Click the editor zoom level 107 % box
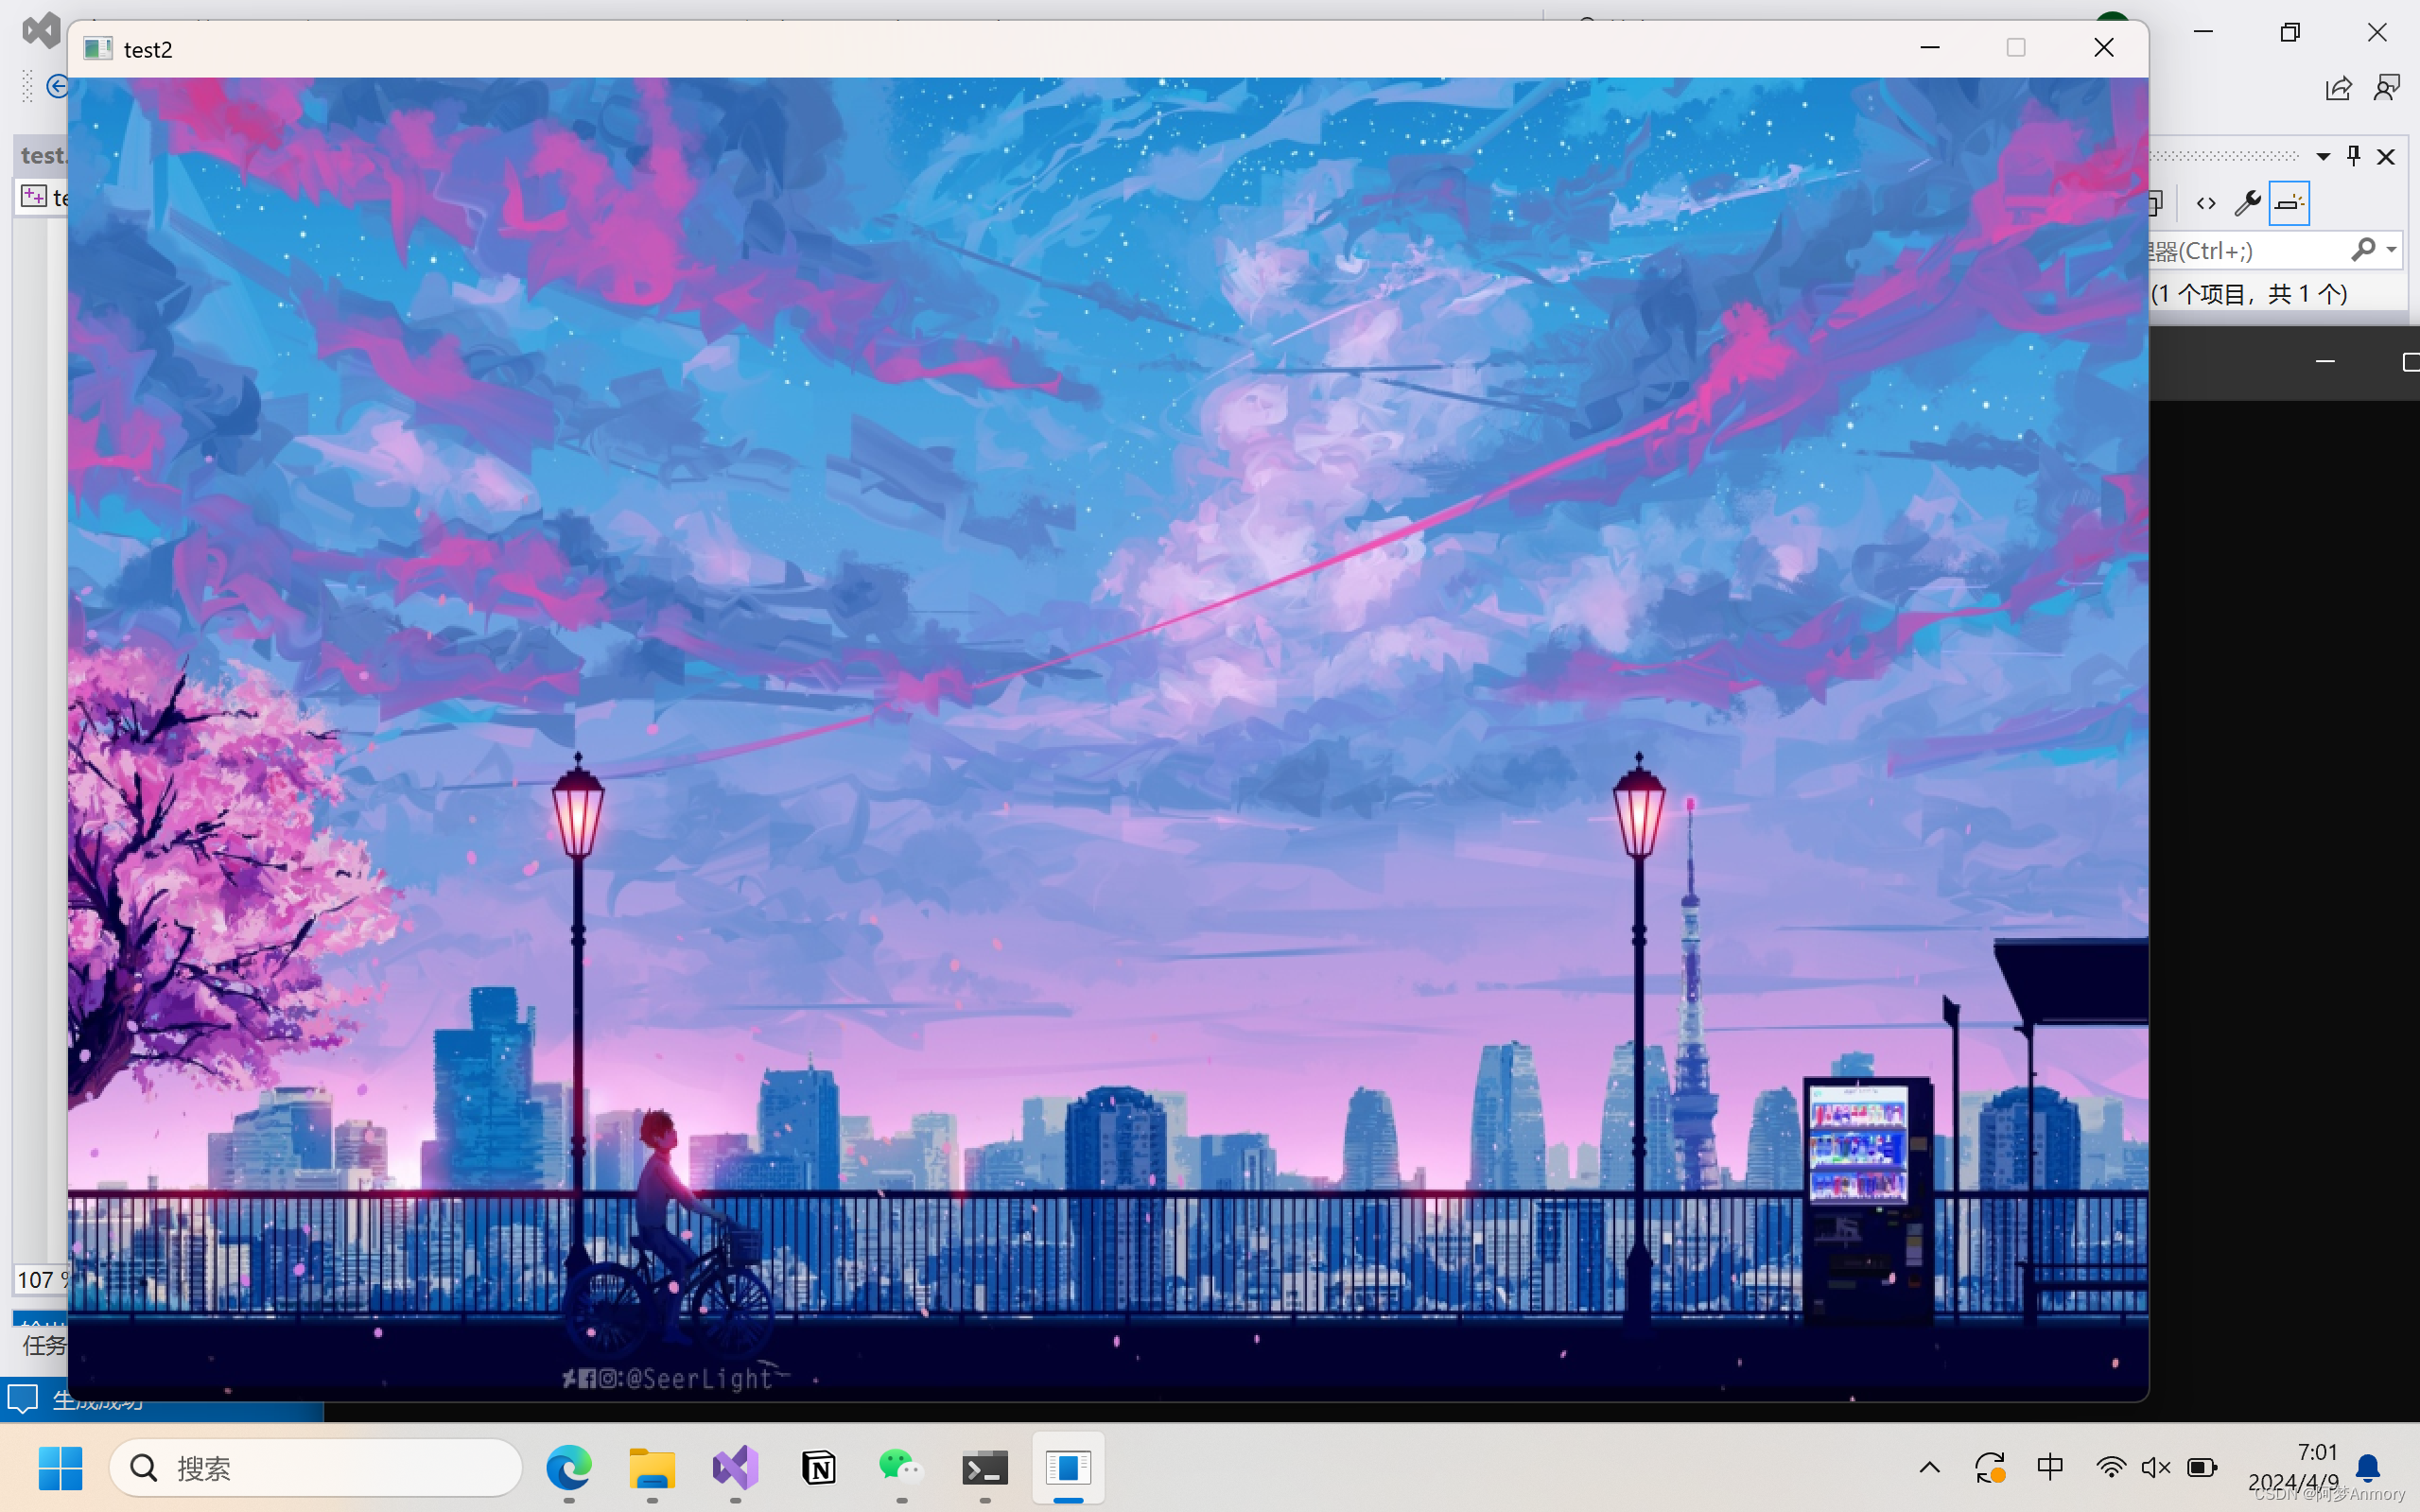Image resolution: width=2420 pixels, height=1512 pixels. tap(41, 1279)
